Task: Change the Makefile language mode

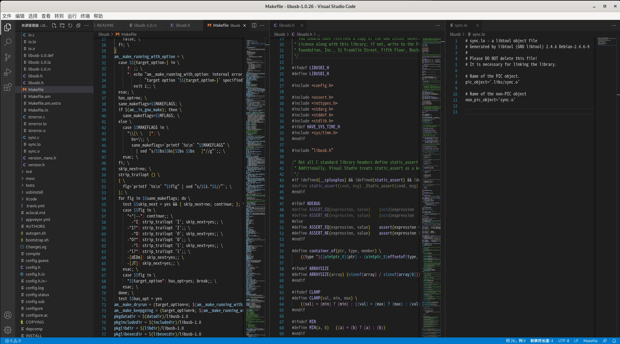Action: click(x=590, y=341)
